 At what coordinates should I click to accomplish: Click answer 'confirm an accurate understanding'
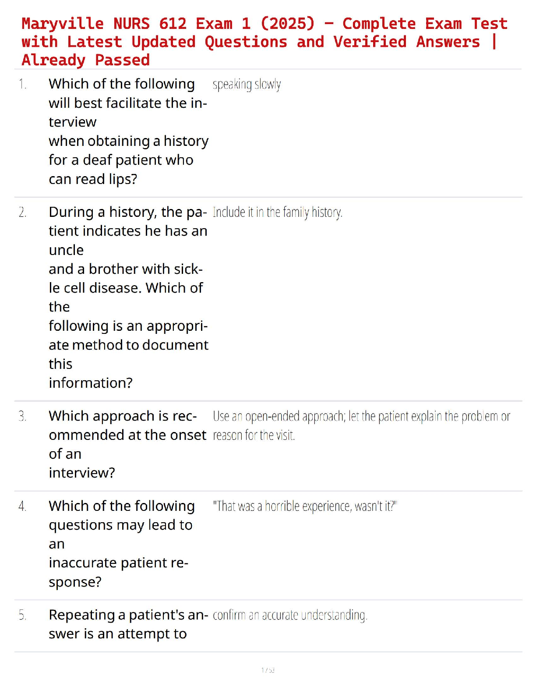tap(290, 615)
